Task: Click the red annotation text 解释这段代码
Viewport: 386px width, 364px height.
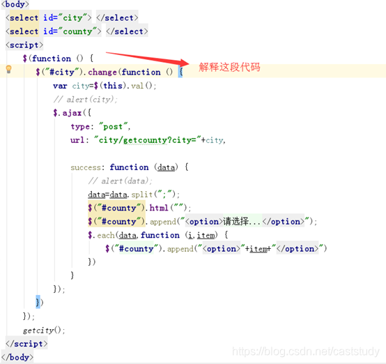Action: [x=229, y=67]
